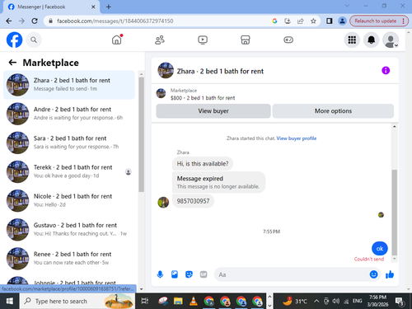
Task: Open a new browser tab
Action: tap(109, 7)
